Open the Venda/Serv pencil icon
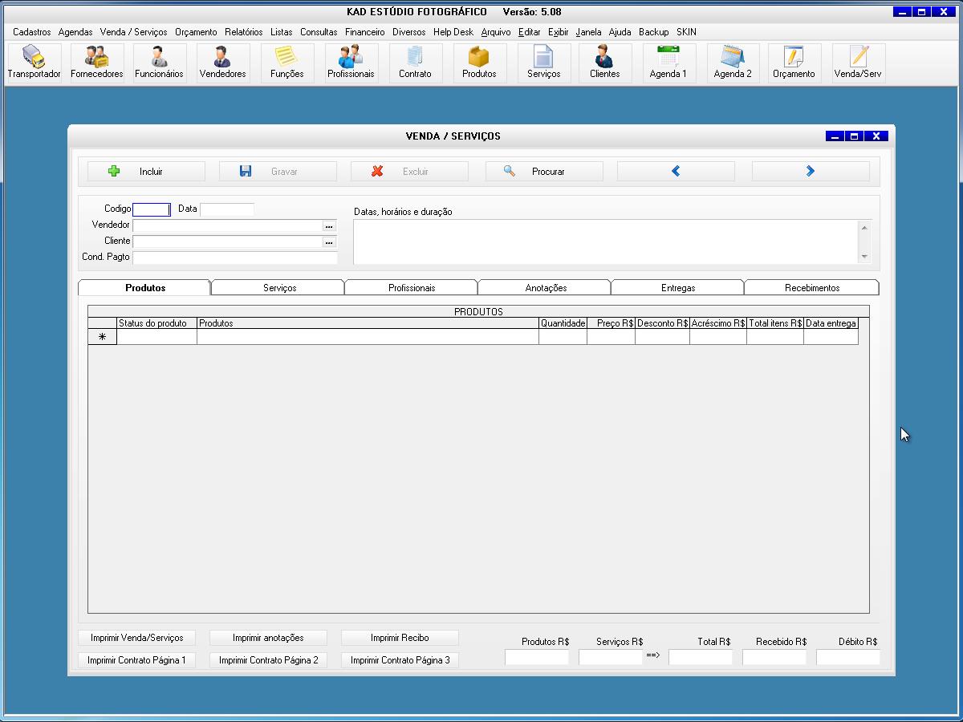963x722 pixels. pos(859,63)
